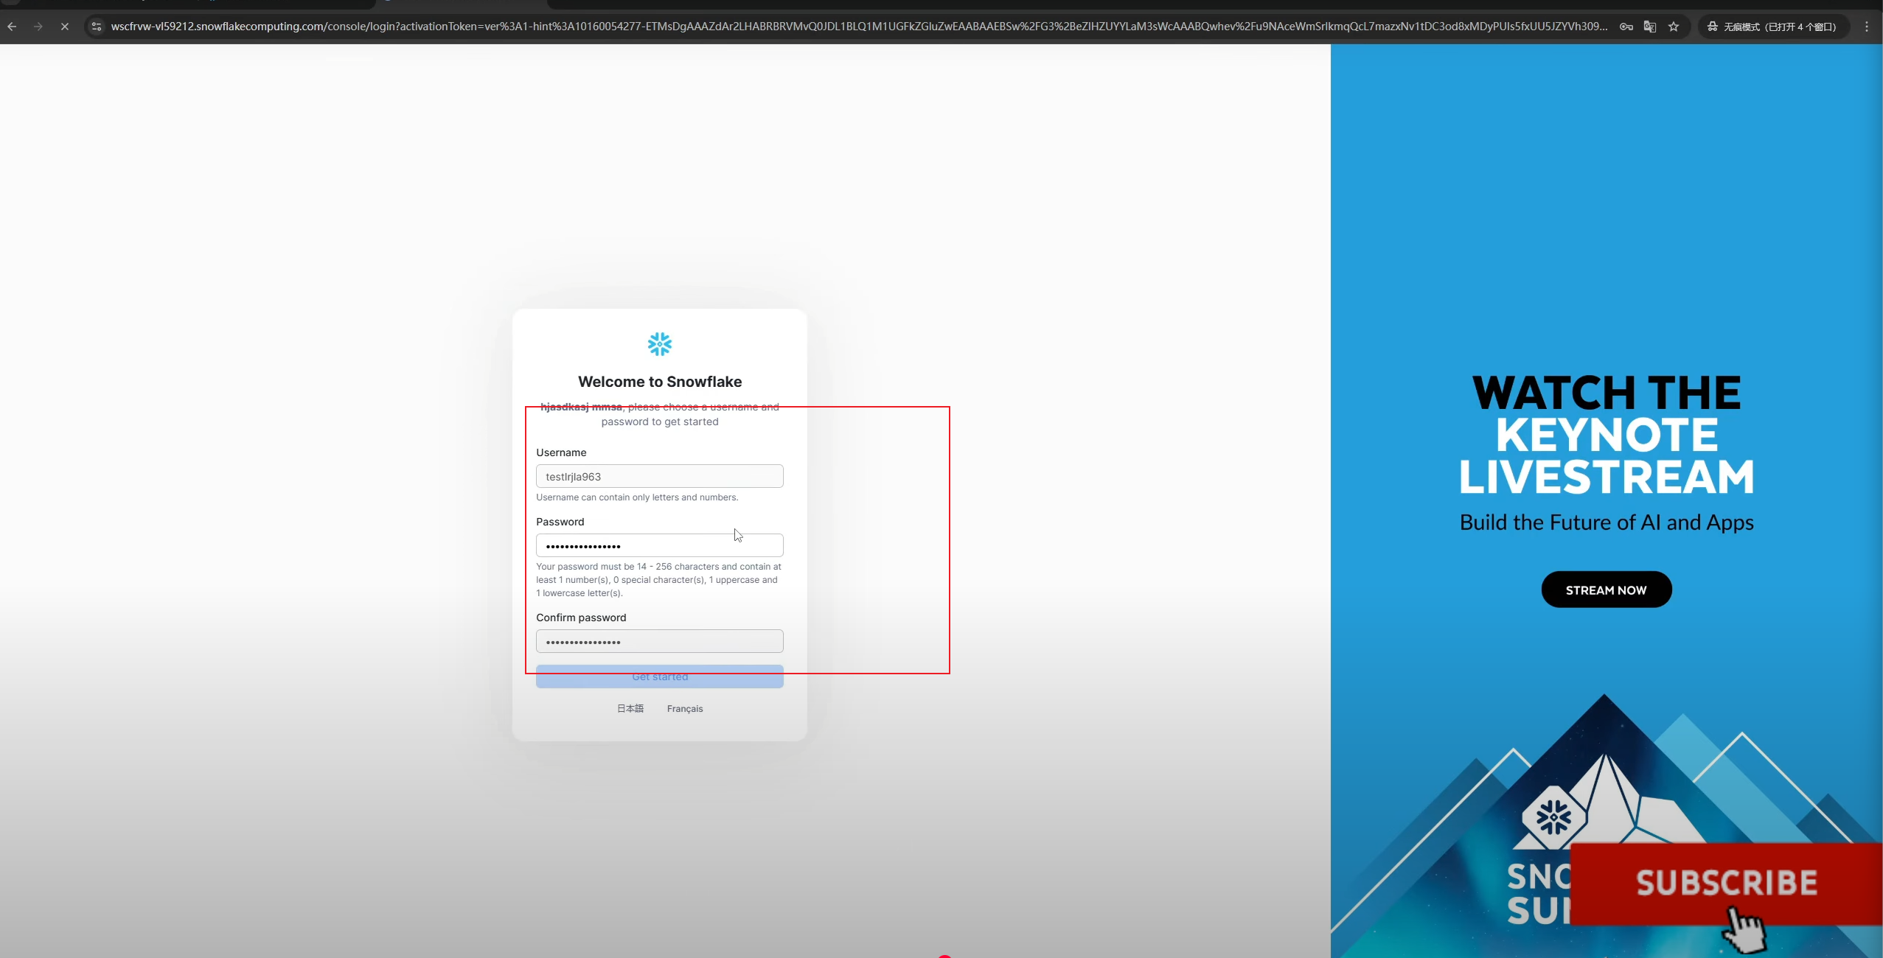Image resolution: width=1883 pixels, height=958 pixels.
Task: Click the Welcome to Snowflake heading
Action: (660, 382)
